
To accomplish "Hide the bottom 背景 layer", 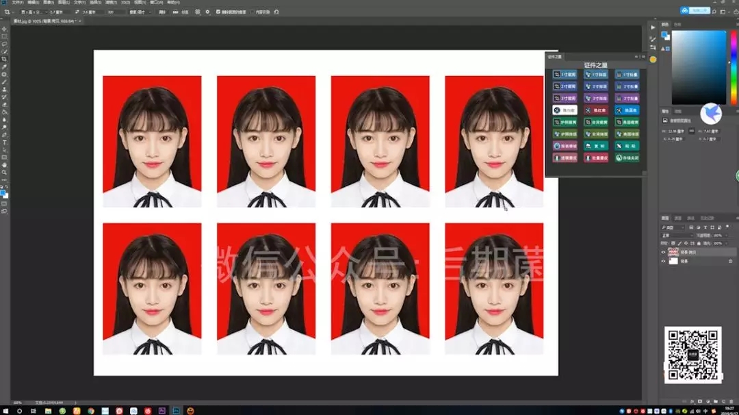I will point(663,261).
